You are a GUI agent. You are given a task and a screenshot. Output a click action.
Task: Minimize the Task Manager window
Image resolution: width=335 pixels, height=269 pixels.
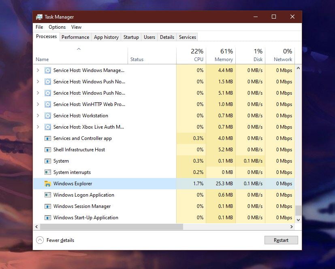pos(256,17)
